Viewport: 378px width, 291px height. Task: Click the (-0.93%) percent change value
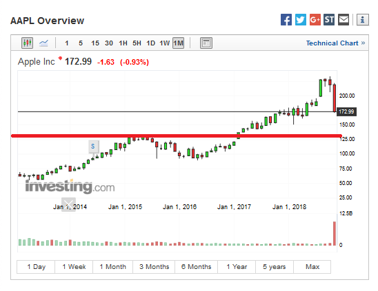click(x=135, y=62)
